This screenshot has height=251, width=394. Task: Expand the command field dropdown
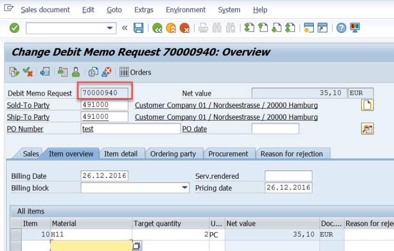[x=110, y=28]
